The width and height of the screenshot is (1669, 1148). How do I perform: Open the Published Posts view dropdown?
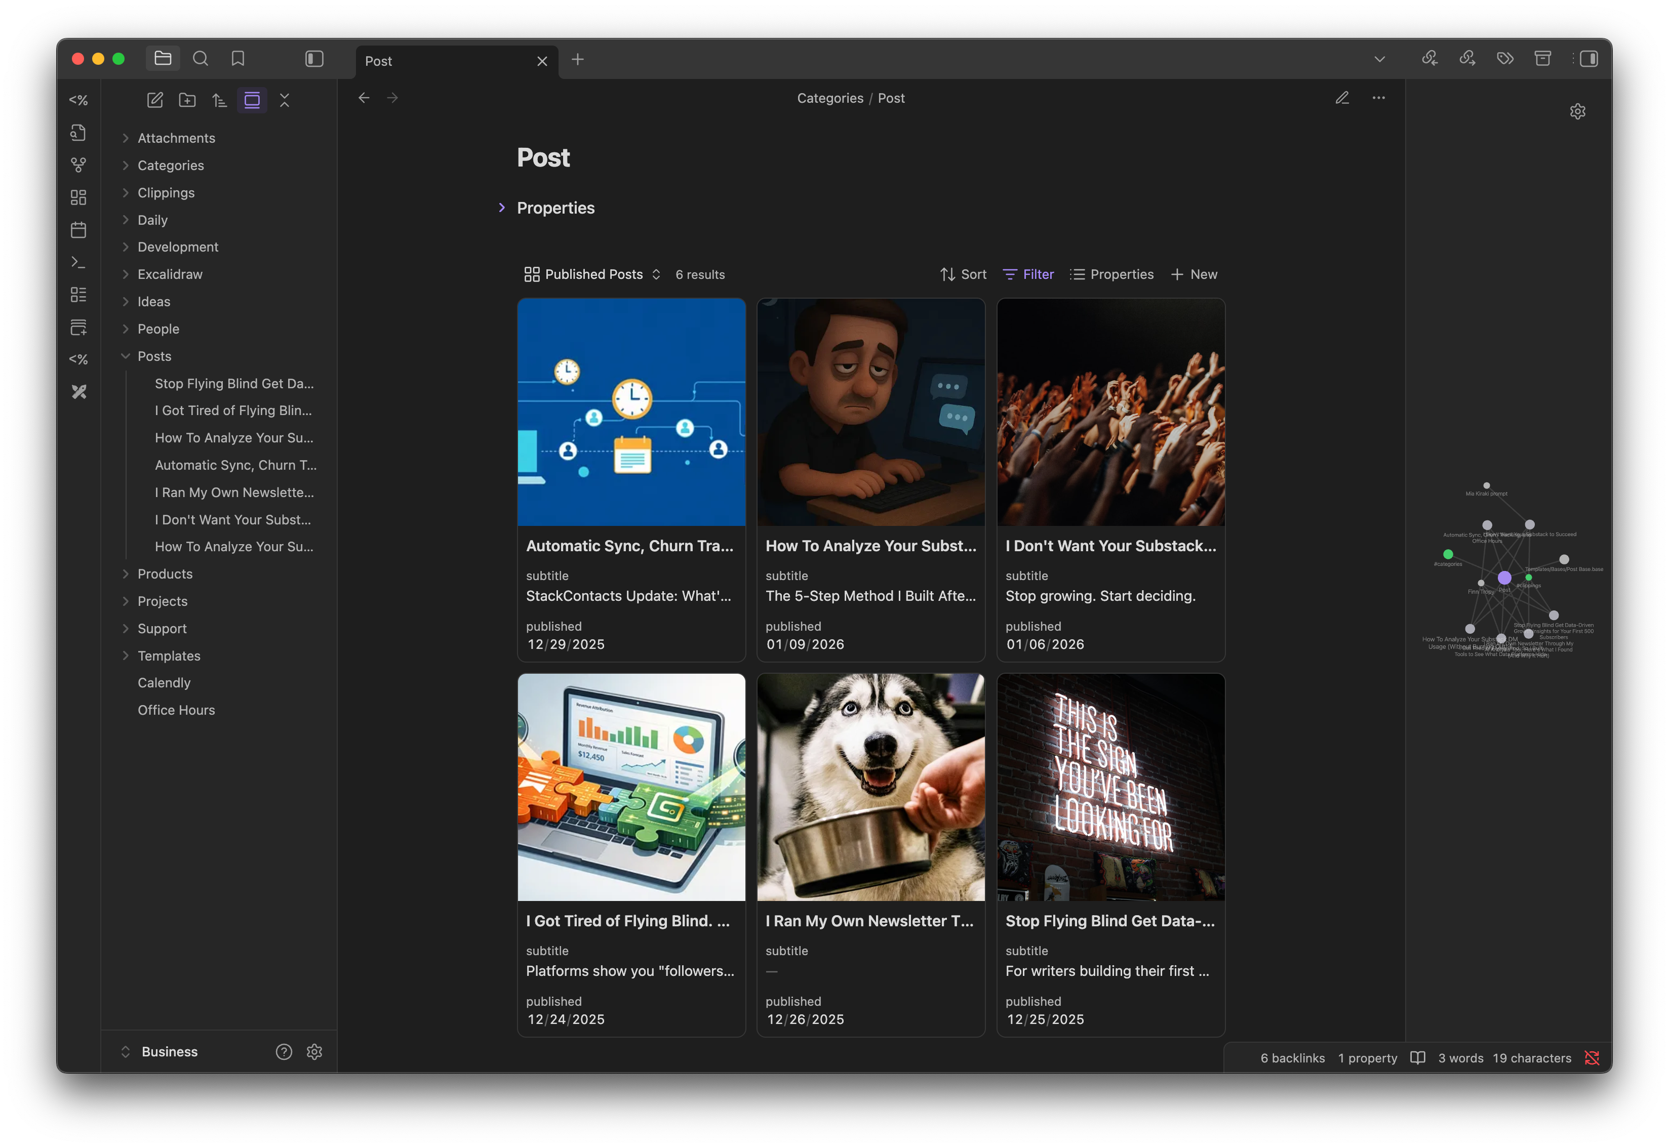tap(593, 275)
